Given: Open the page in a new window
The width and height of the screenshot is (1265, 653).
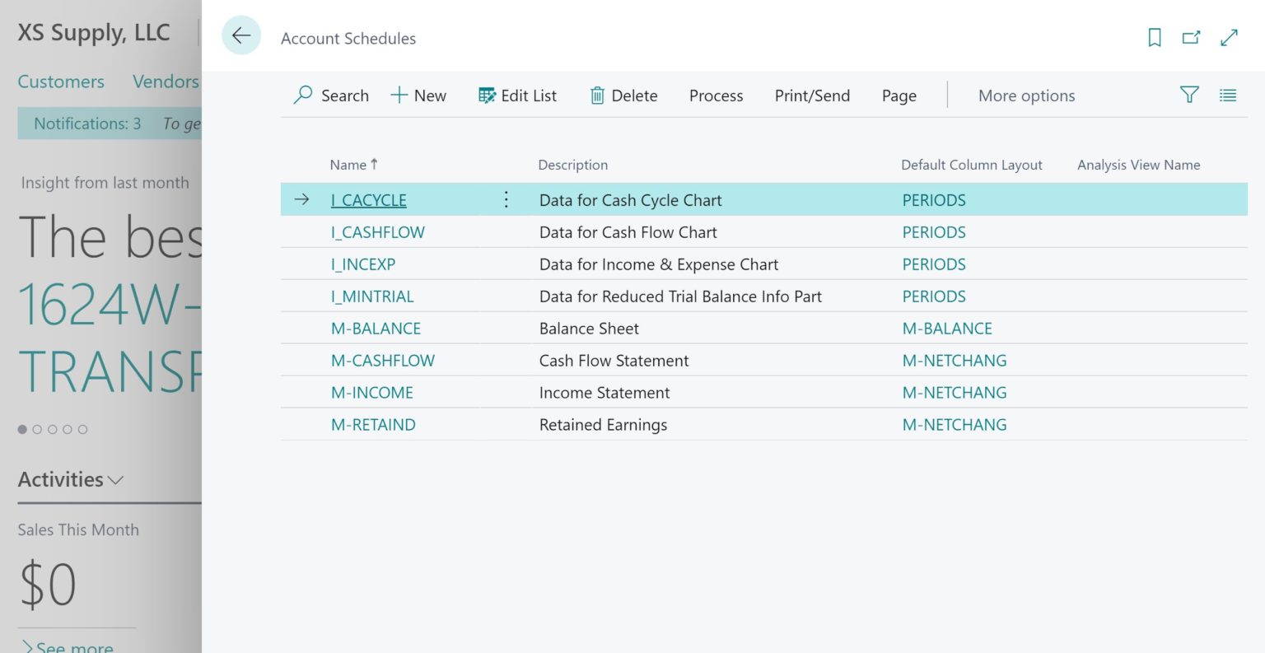Looking at the screenshot, I should (x=1191, y=37).
